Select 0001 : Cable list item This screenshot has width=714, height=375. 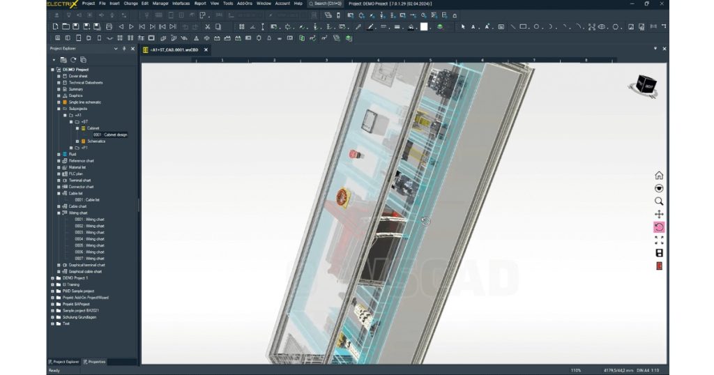[x=87, y=200]
